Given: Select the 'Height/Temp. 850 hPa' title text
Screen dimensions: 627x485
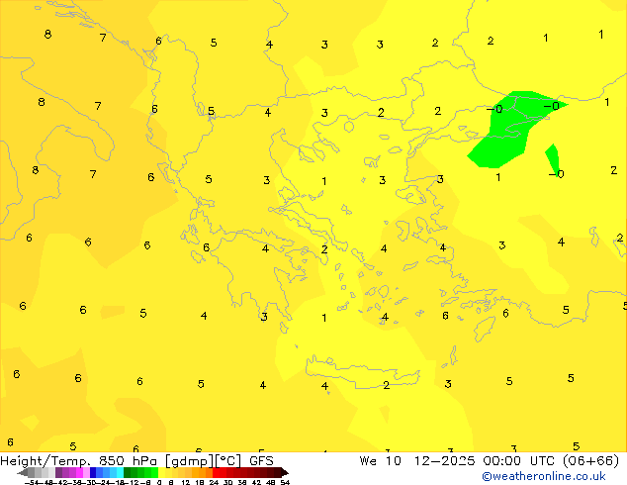Looking at the screenshot, I should coord(79,461).
